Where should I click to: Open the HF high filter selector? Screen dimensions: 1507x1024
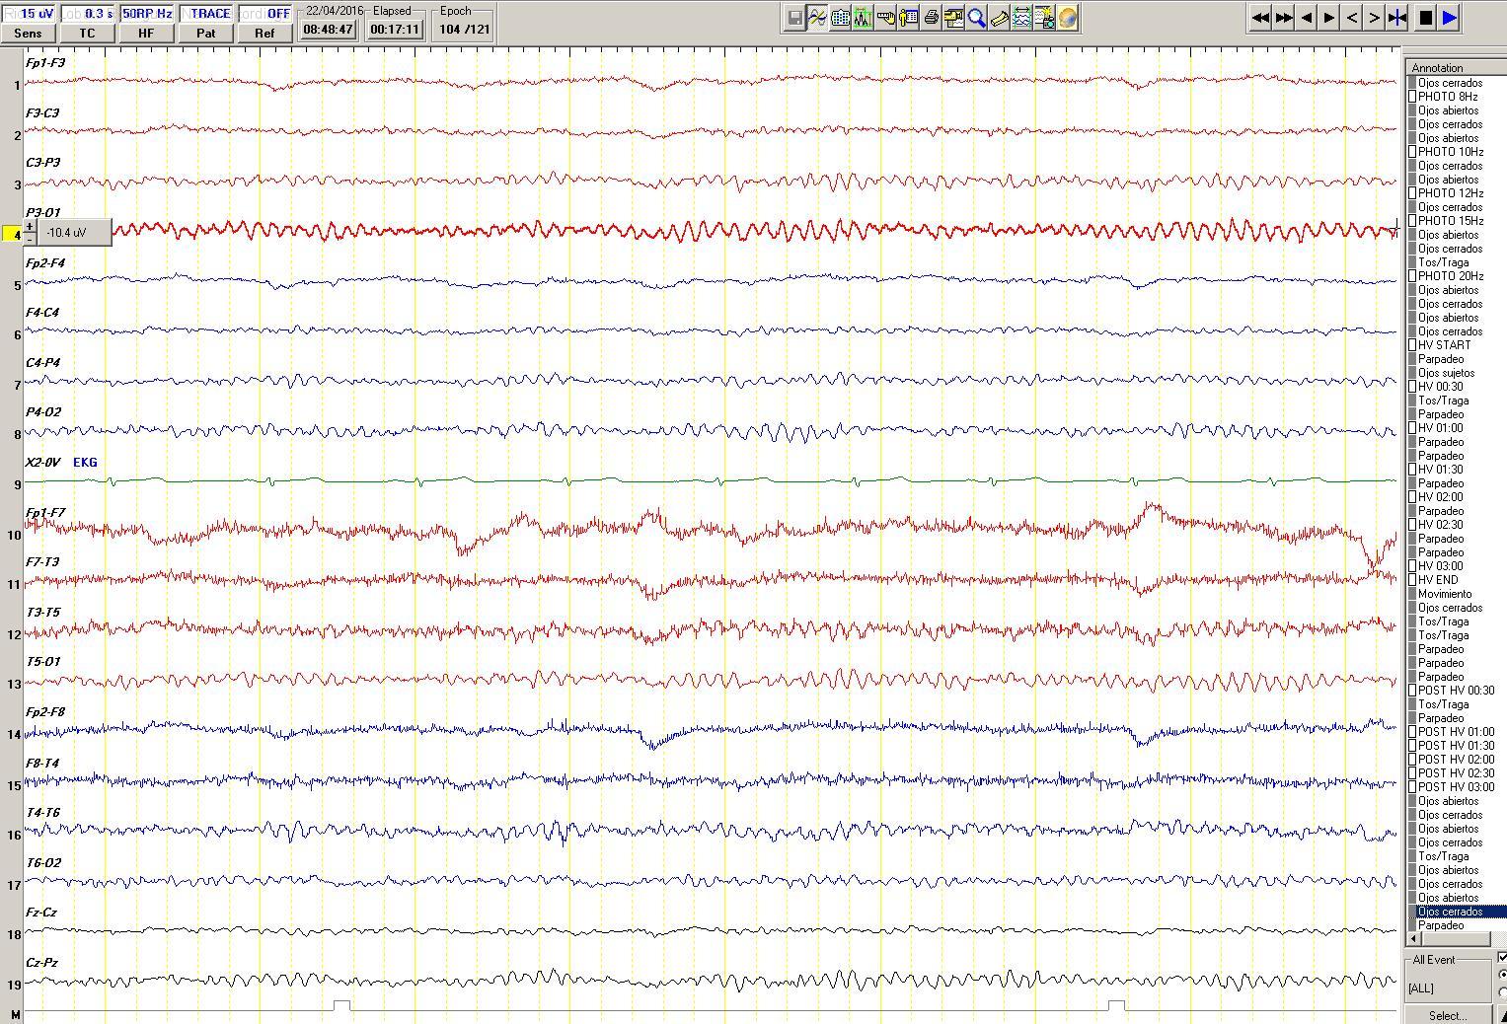tap(146, 33)
